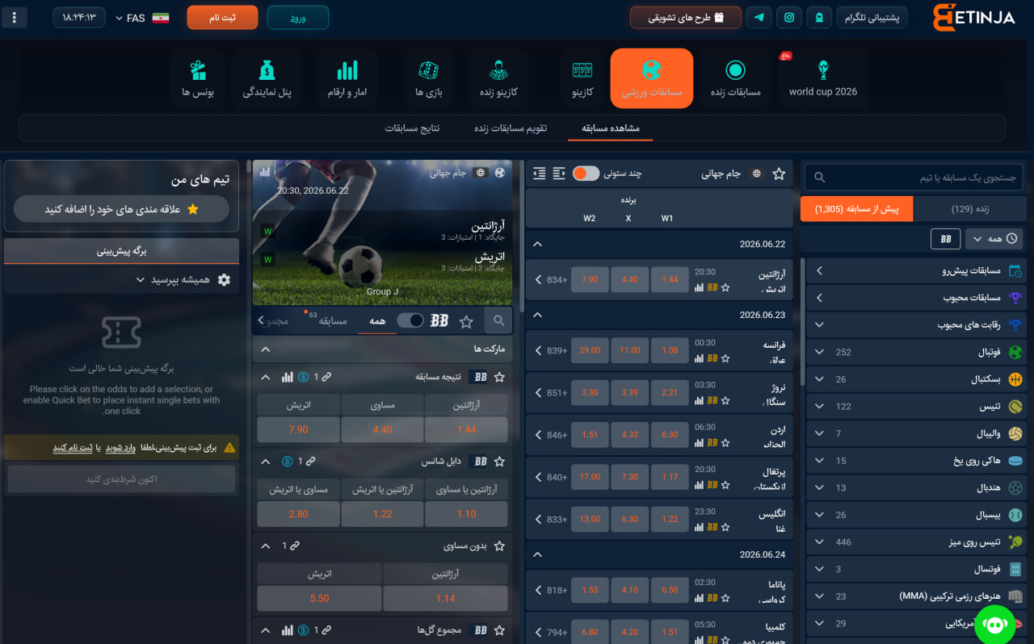Click the orange register (ثبت نام) button
This screenshot has height=644, width=1034.
coord(222,17)
